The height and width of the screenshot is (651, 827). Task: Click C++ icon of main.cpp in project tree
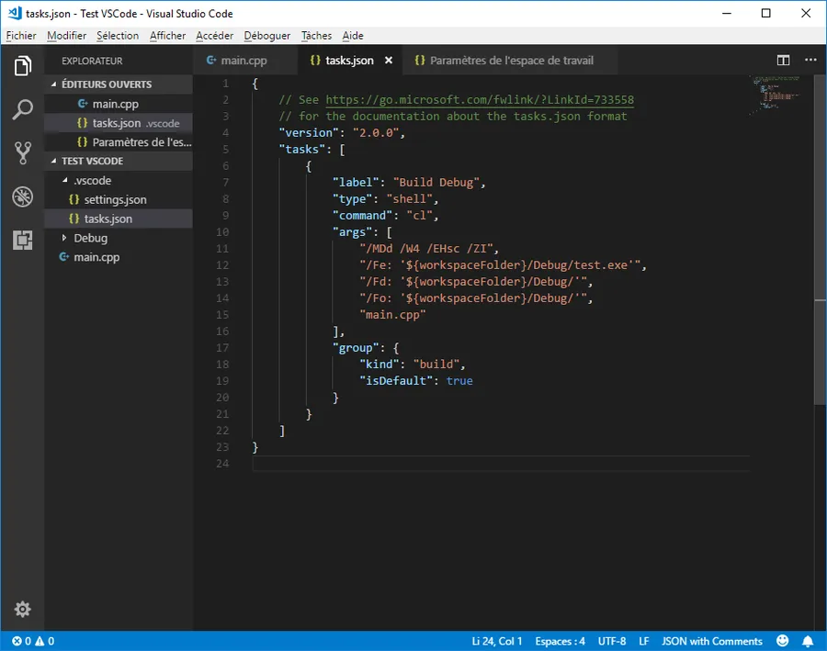coord(64,257)
